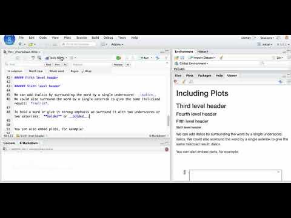Open the Code menu
Screen dimensions: 291x218
(x=43, y=38)
